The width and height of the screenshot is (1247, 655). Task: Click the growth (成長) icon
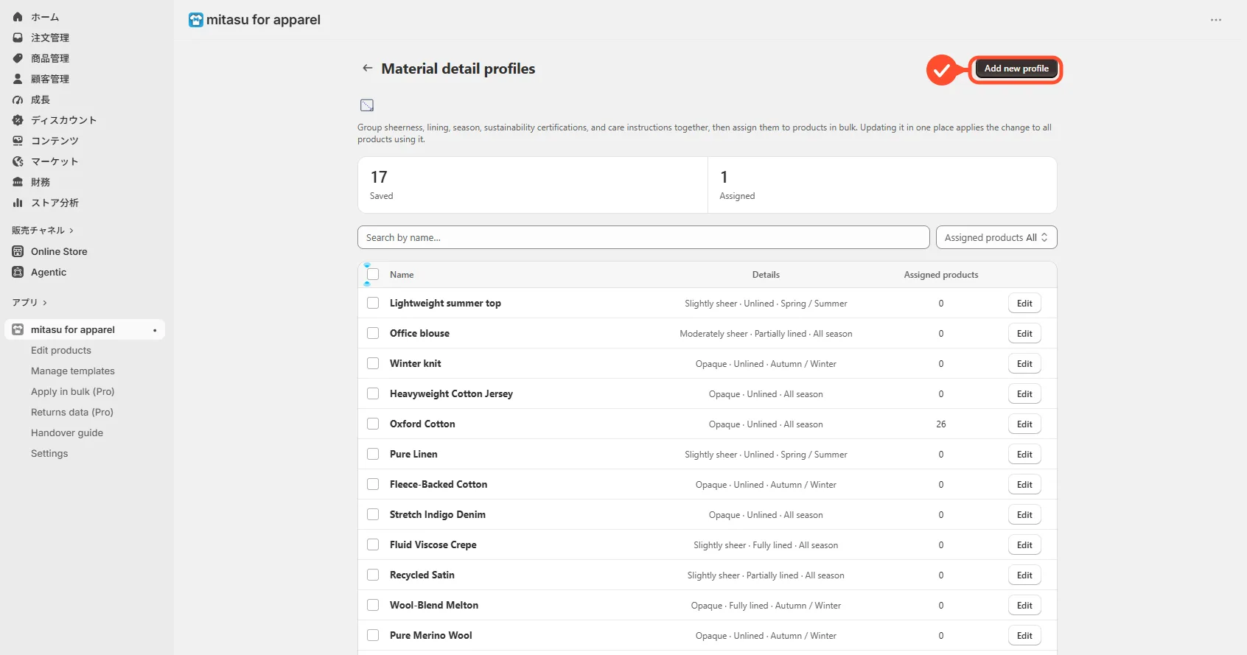[x=18, y=99]
